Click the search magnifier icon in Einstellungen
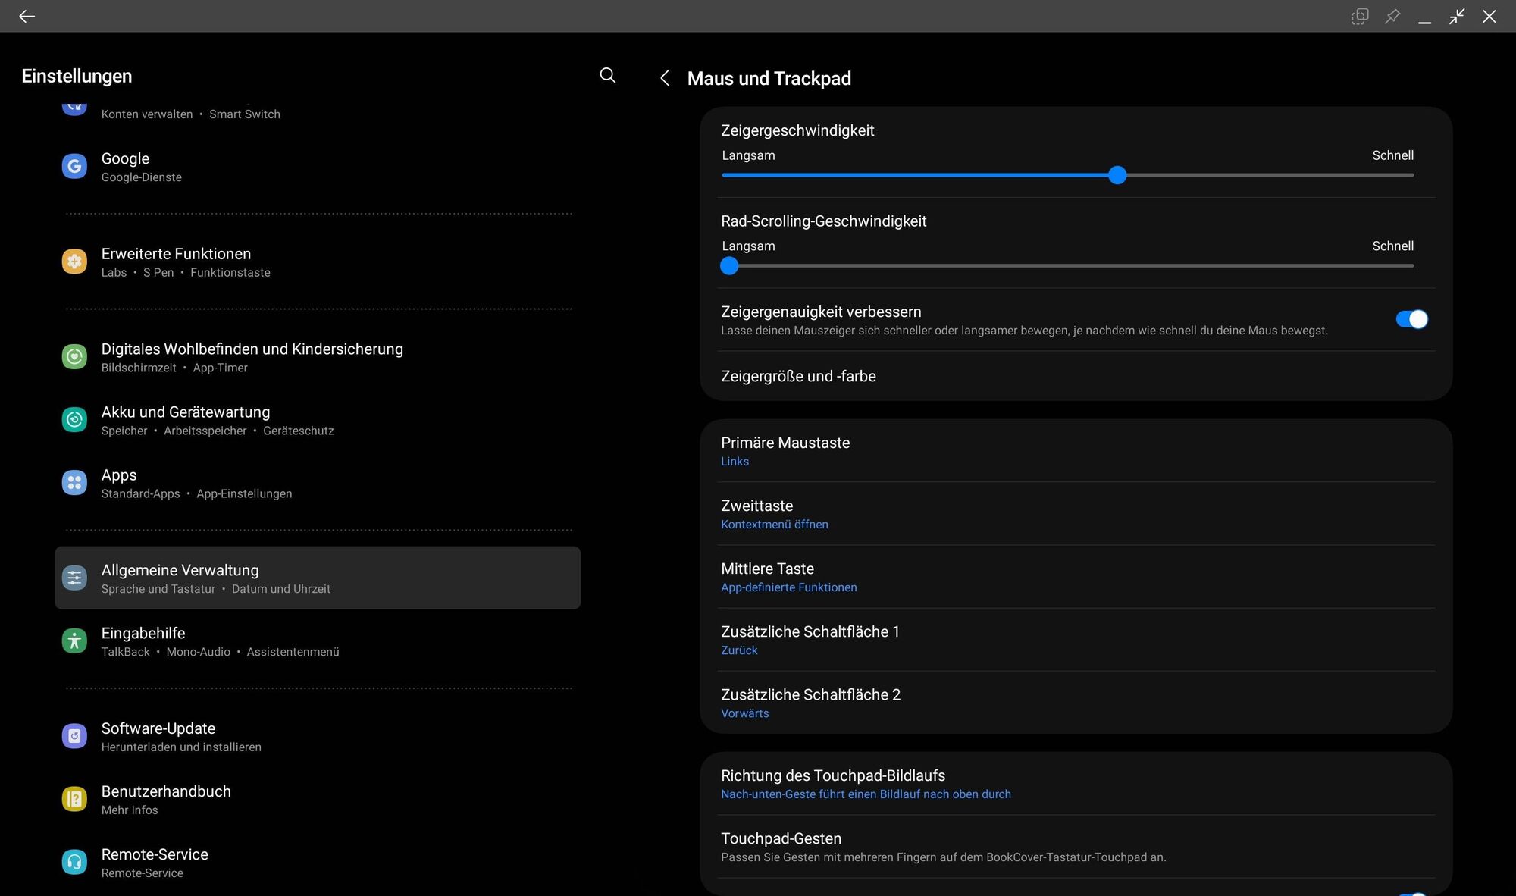Image resolution: width=1516 pixels, height=896 pixels. (x=607, y=76)
